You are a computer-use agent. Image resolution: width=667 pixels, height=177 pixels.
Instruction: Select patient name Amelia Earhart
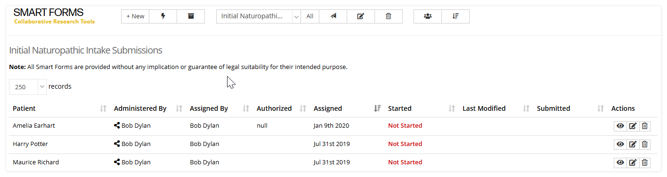pos(34,126)
